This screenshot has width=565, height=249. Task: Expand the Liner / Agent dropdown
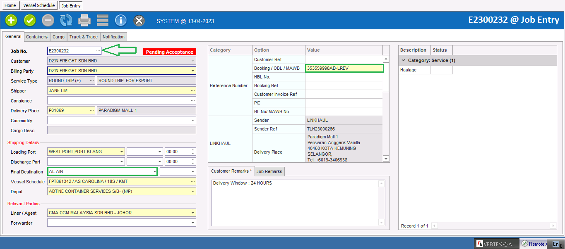(192, 213)
